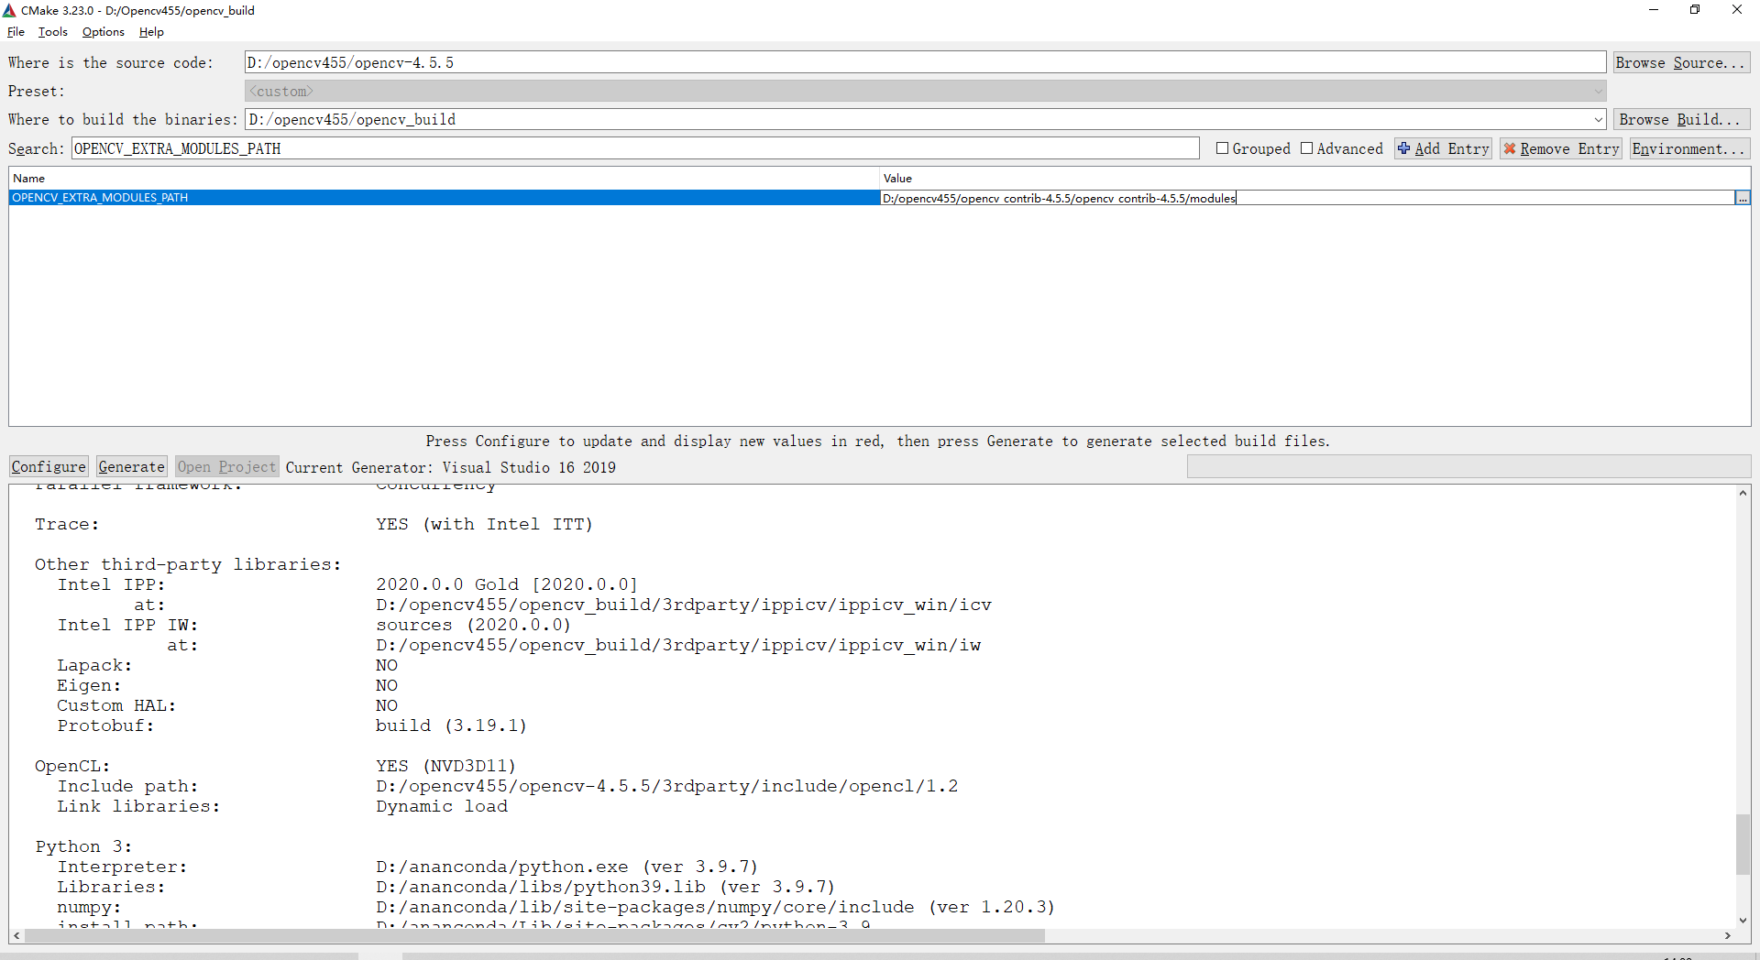Image resolution: width=1760 pixels, height=960 pixels.
Task: Click the 'Current Generator: Visual Studio 16 2019' text
Action: coord(451,467)
